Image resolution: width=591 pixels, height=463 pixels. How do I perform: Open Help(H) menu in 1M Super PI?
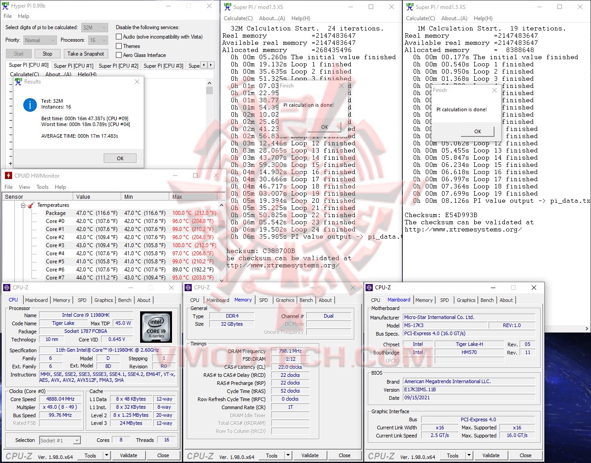click(x=483, y=18)
